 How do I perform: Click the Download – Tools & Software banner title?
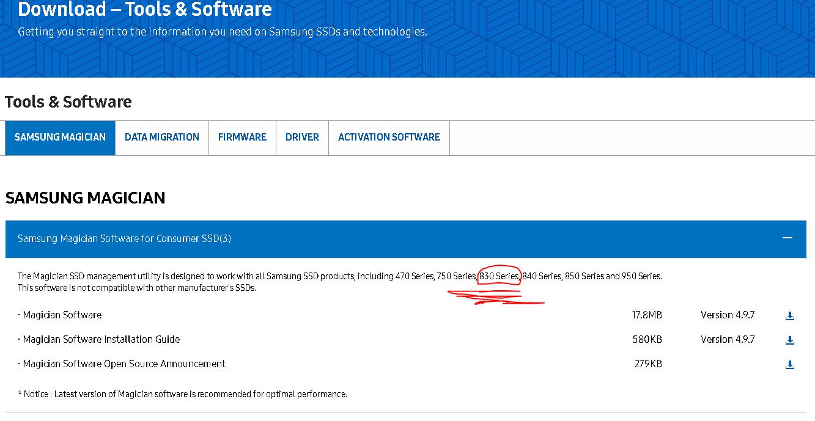145,9
